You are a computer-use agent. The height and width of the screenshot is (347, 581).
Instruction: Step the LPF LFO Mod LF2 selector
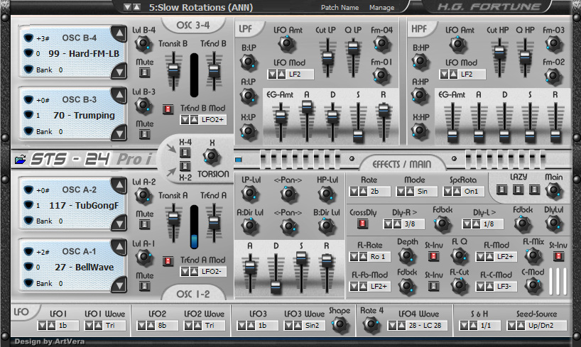290,75
